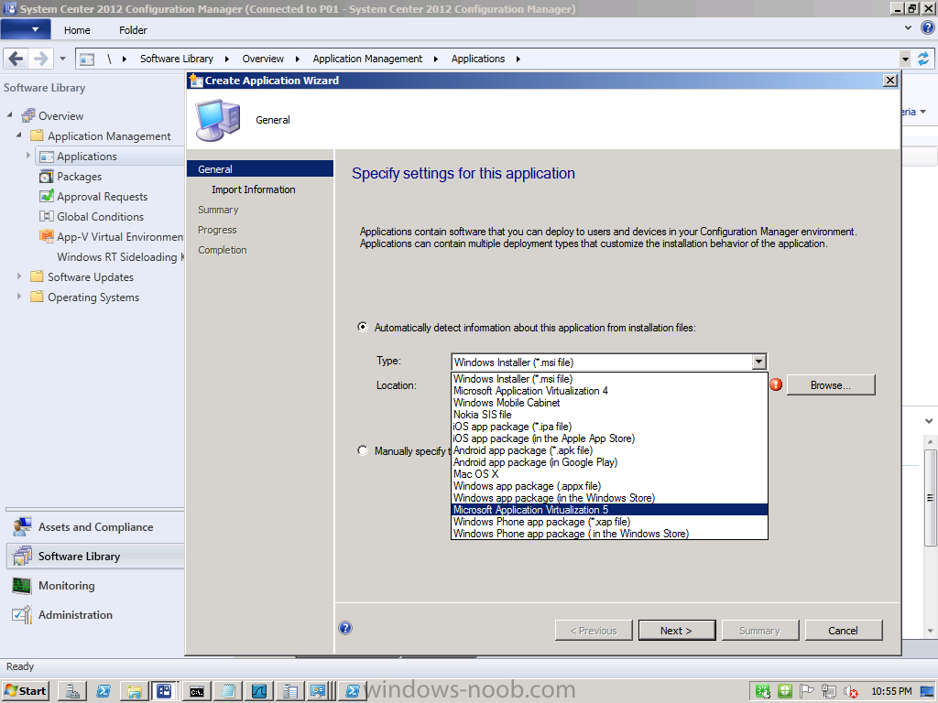Choose Nokia SIS file option
Screen dimensions: 938x703
[609, 415]
